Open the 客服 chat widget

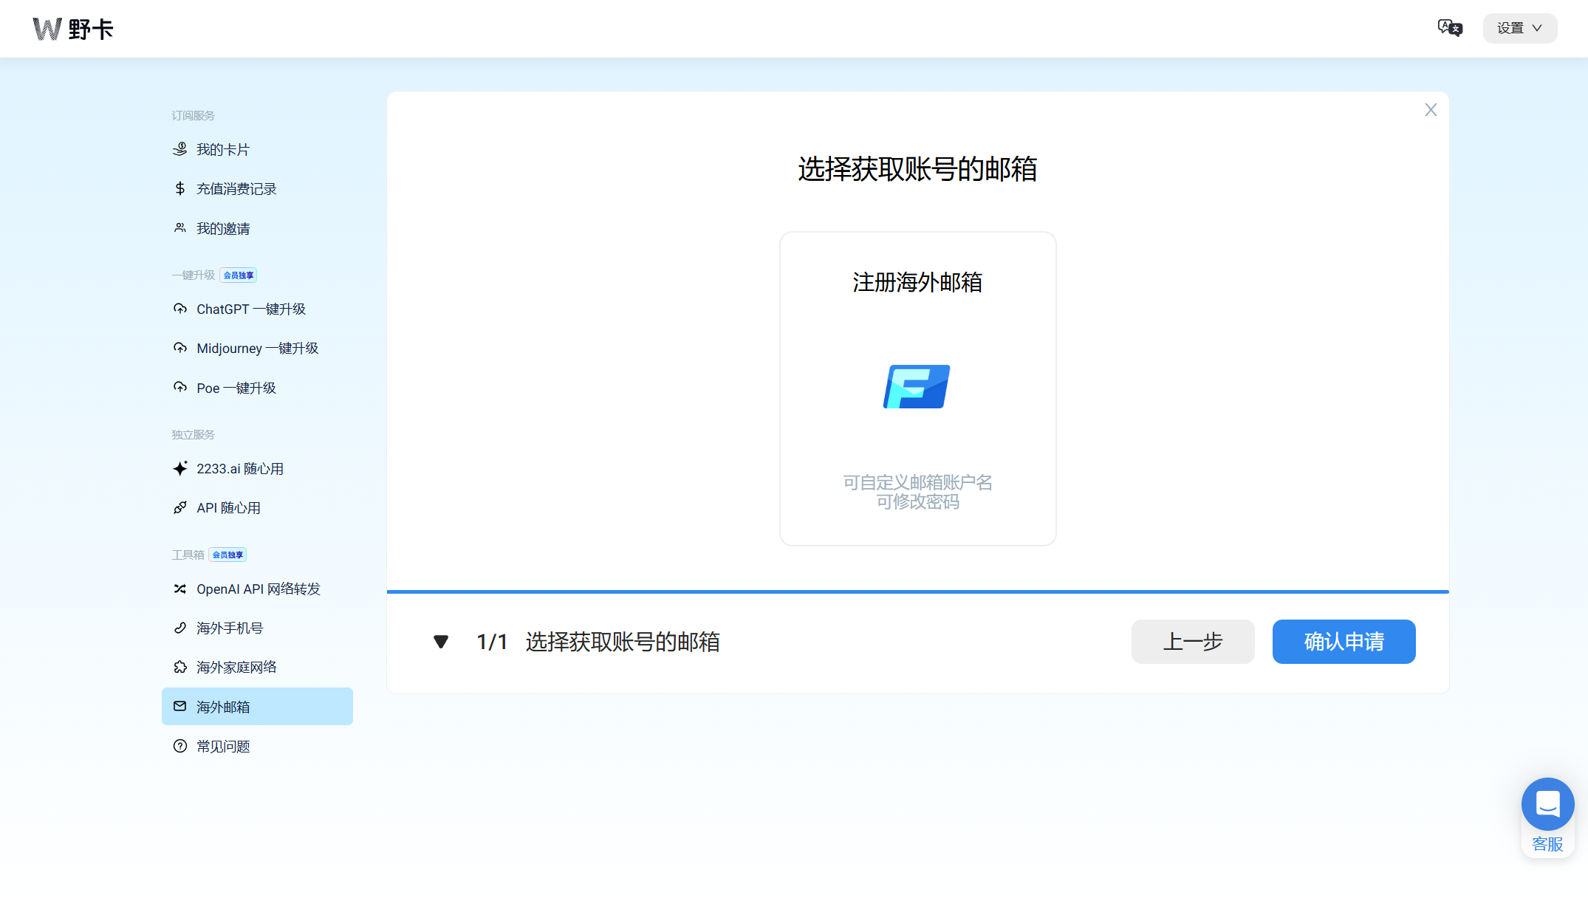click(1547, 806)
